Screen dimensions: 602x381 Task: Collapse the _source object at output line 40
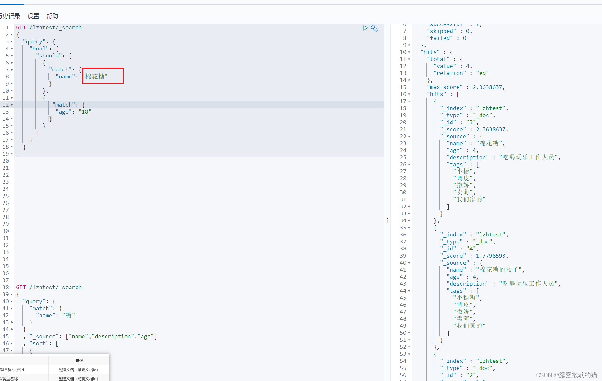[409, 263]
